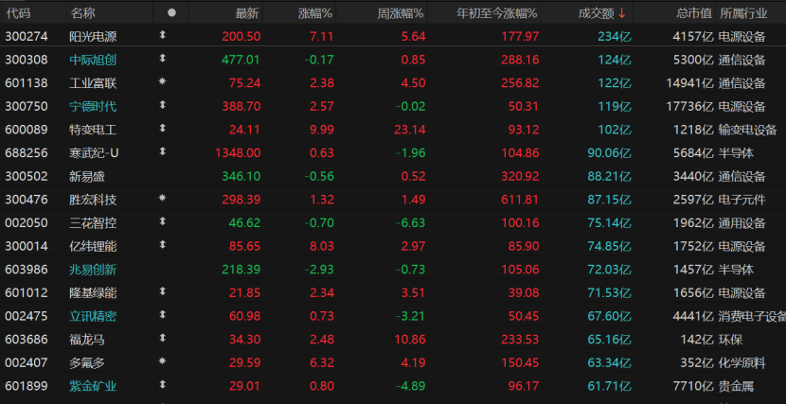Click the marker icon beside 中际旭创

[x=162, y=59]
